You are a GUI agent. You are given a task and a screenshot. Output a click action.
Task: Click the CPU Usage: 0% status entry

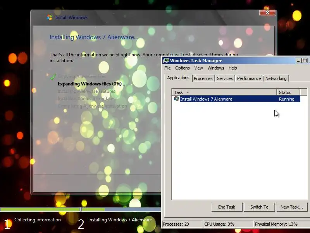228,224
